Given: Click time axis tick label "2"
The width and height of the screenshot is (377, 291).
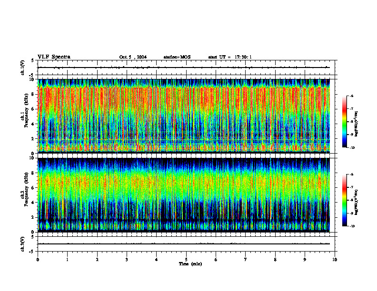Looking at the screenshot, I should [97, 260].
